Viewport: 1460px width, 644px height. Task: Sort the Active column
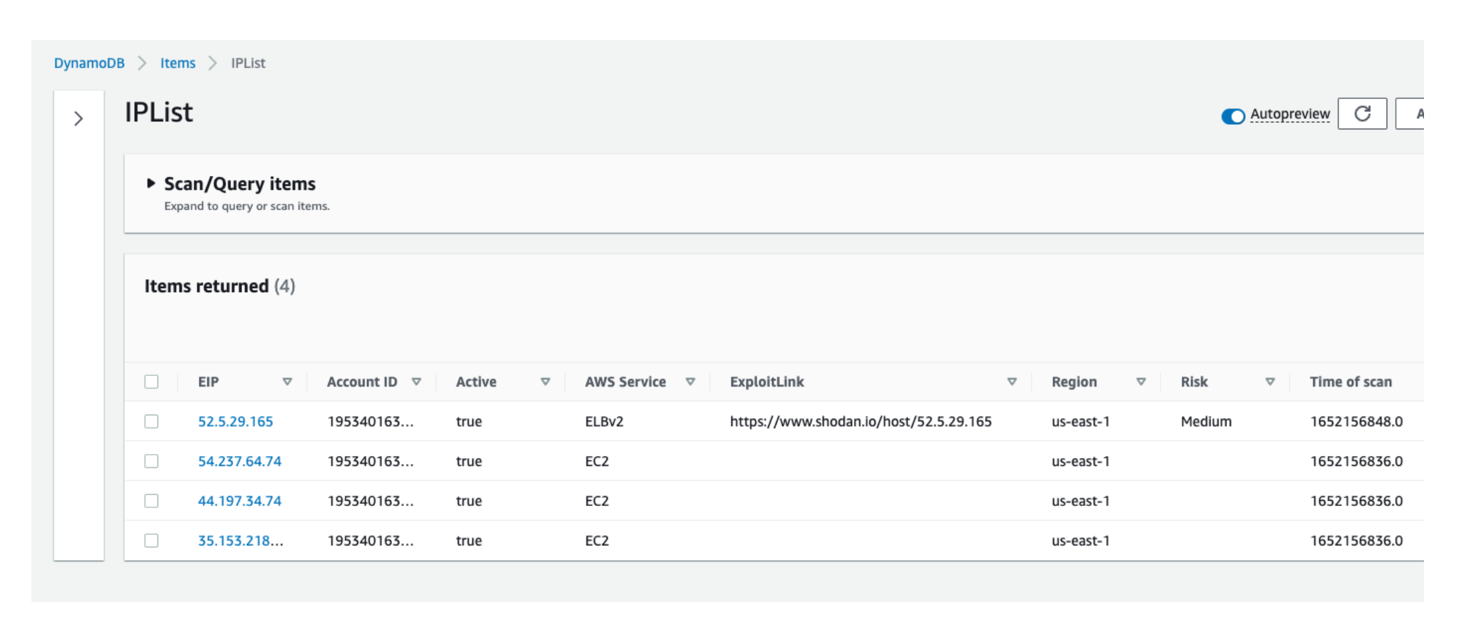pyautogui.click(x=546, y=381)
